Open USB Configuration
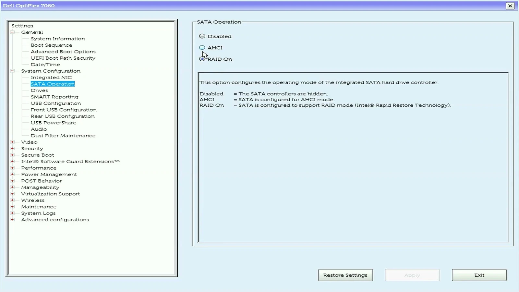The image size is (519, 292). coord(56,103)
